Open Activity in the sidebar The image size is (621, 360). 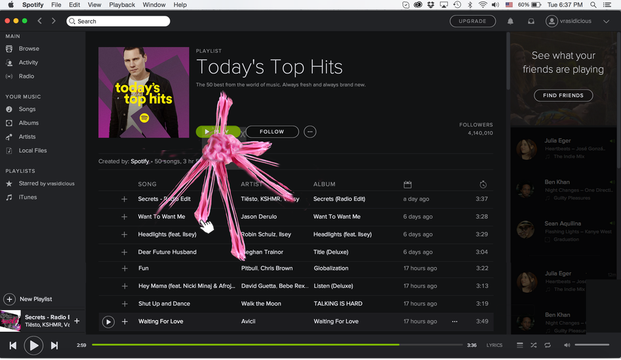coord(28,62)
